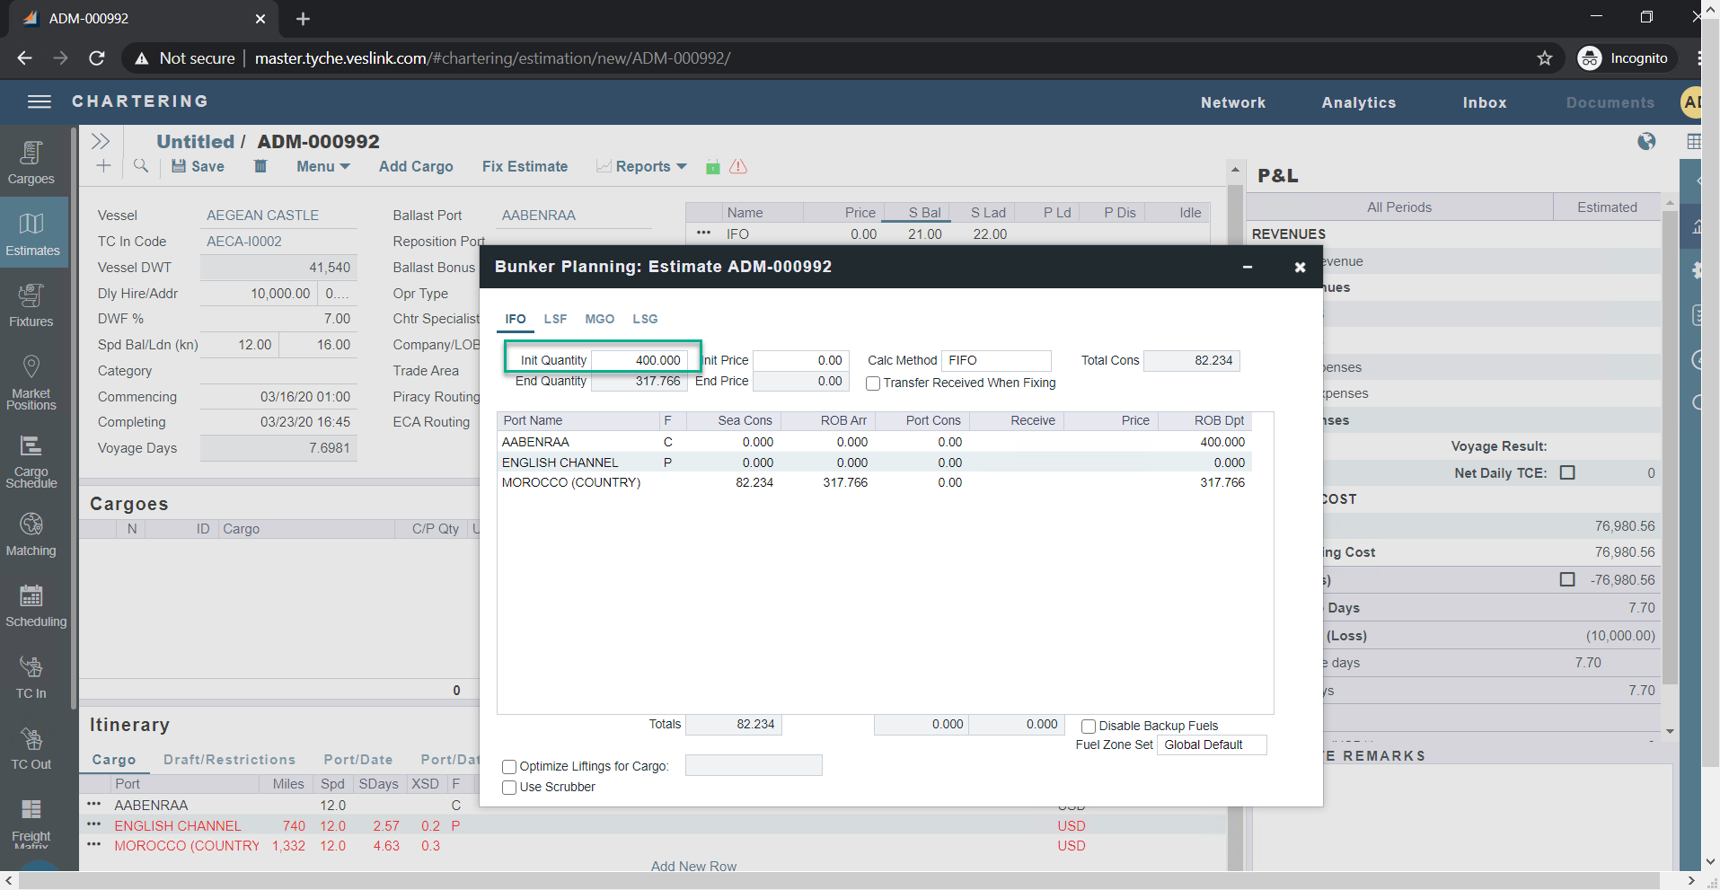Image resolution: width=1720 pixels, height=890 pixels.
Task: Click the Fix Estimate button
Action: pyautogui.click(x=525, y=166)
